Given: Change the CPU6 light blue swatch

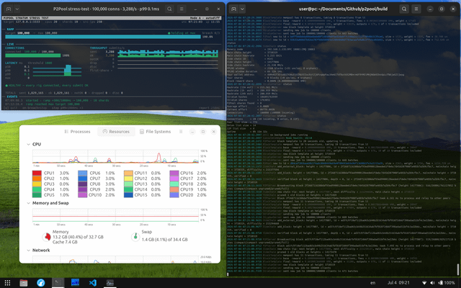Looking at the screenshot, I should coord(83,173).
